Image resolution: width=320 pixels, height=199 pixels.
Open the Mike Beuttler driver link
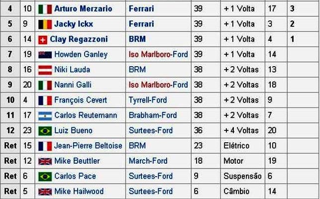77,161
